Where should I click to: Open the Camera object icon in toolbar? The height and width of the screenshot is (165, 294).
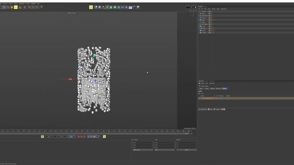tap(134, 7)
